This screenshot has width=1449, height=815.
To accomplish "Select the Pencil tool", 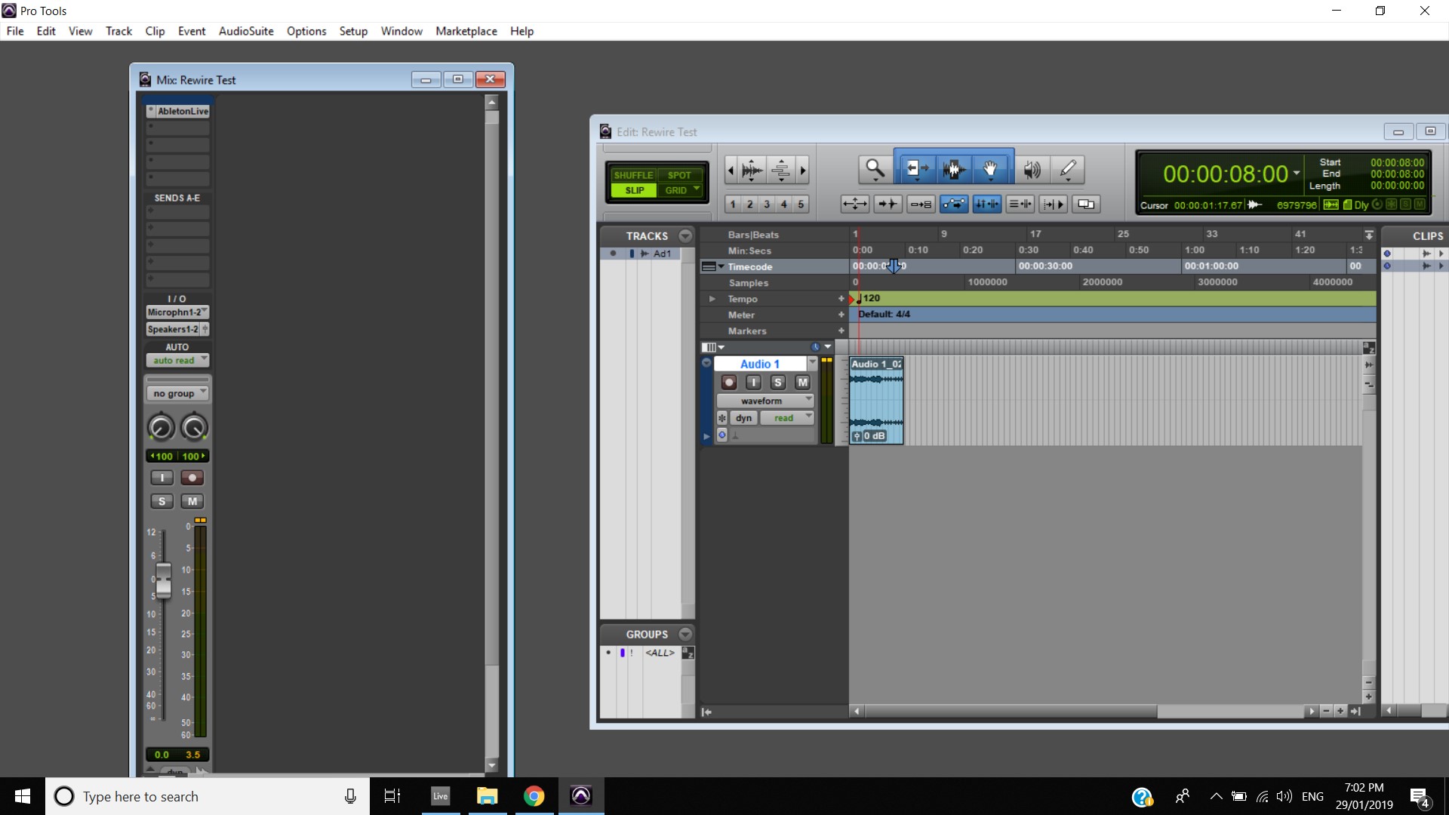I will 1067,169.
